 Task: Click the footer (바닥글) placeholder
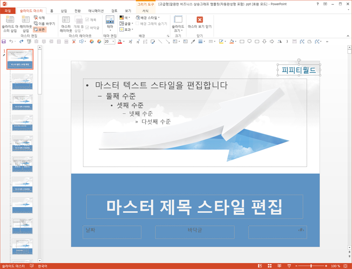tap(194, 232)
